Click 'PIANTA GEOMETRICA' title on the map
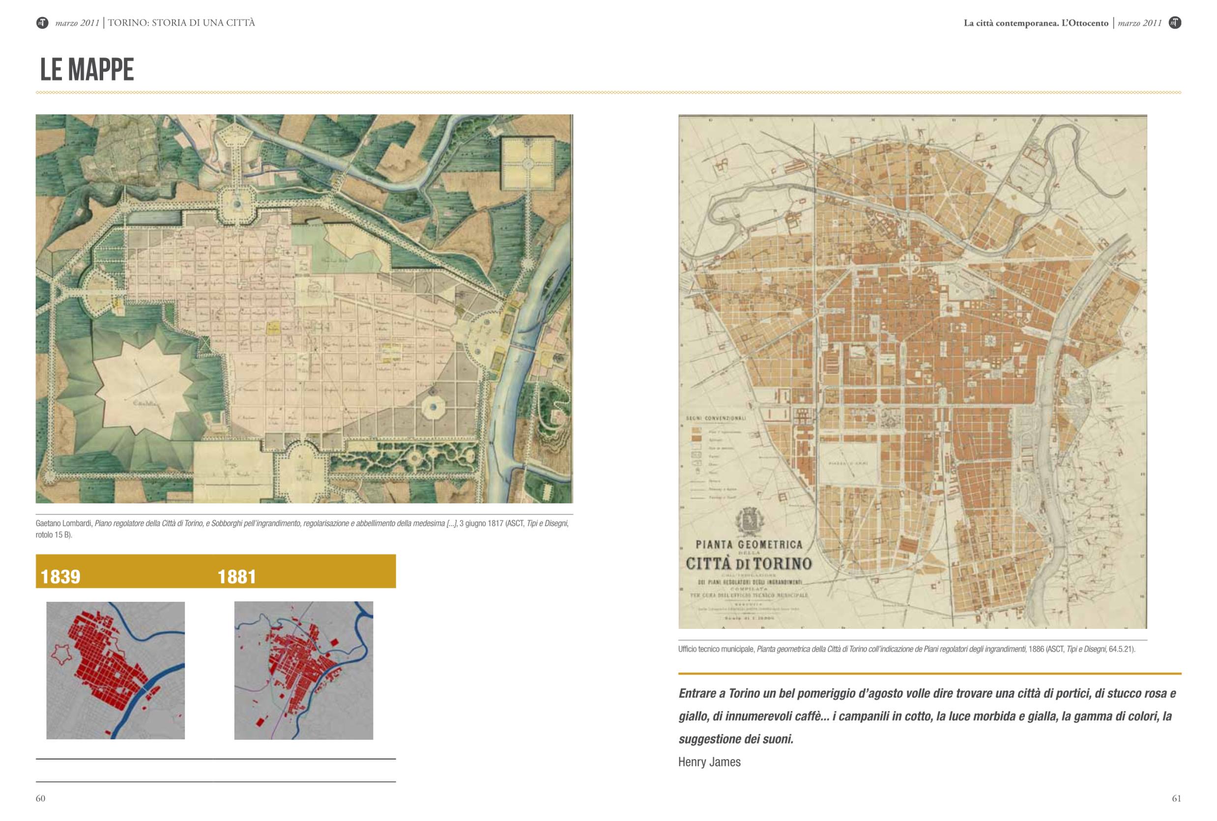 click(x=749, y=544)
